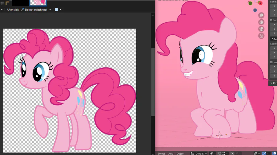Toggle the pixel grid icon
The width and height of the screenshot is (277, 155).
point(2,3)
